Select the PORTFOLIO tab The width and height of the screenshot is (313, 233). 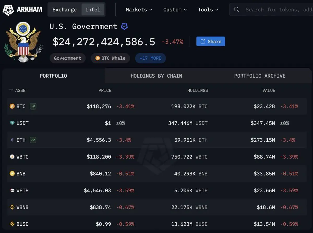pos(53,76)
